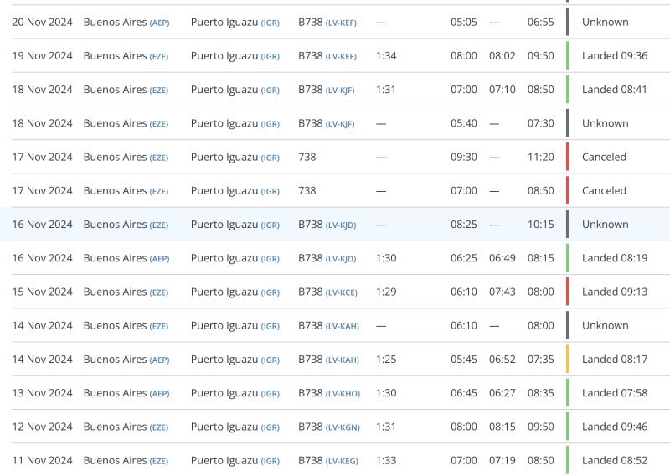Click IGR airport code on 11 Nov row
The image size is (670, 476).
pos(270,461)
